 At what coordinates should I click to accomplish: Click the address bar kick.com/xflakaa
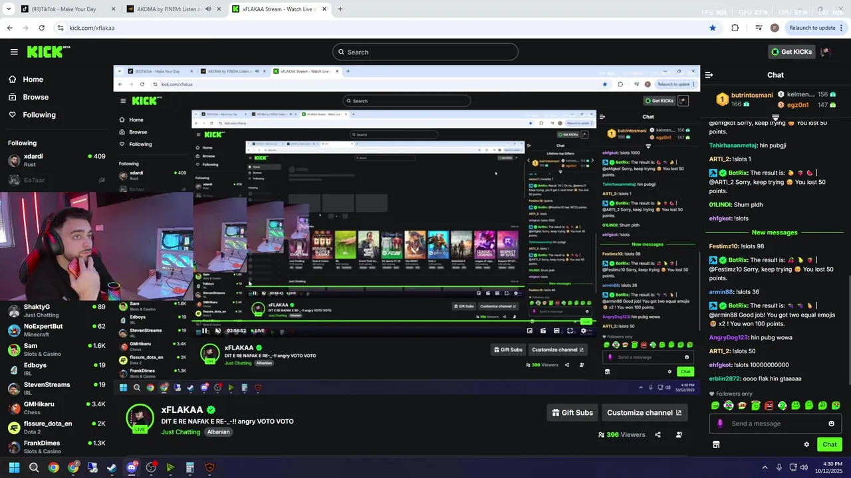point(92,28)
